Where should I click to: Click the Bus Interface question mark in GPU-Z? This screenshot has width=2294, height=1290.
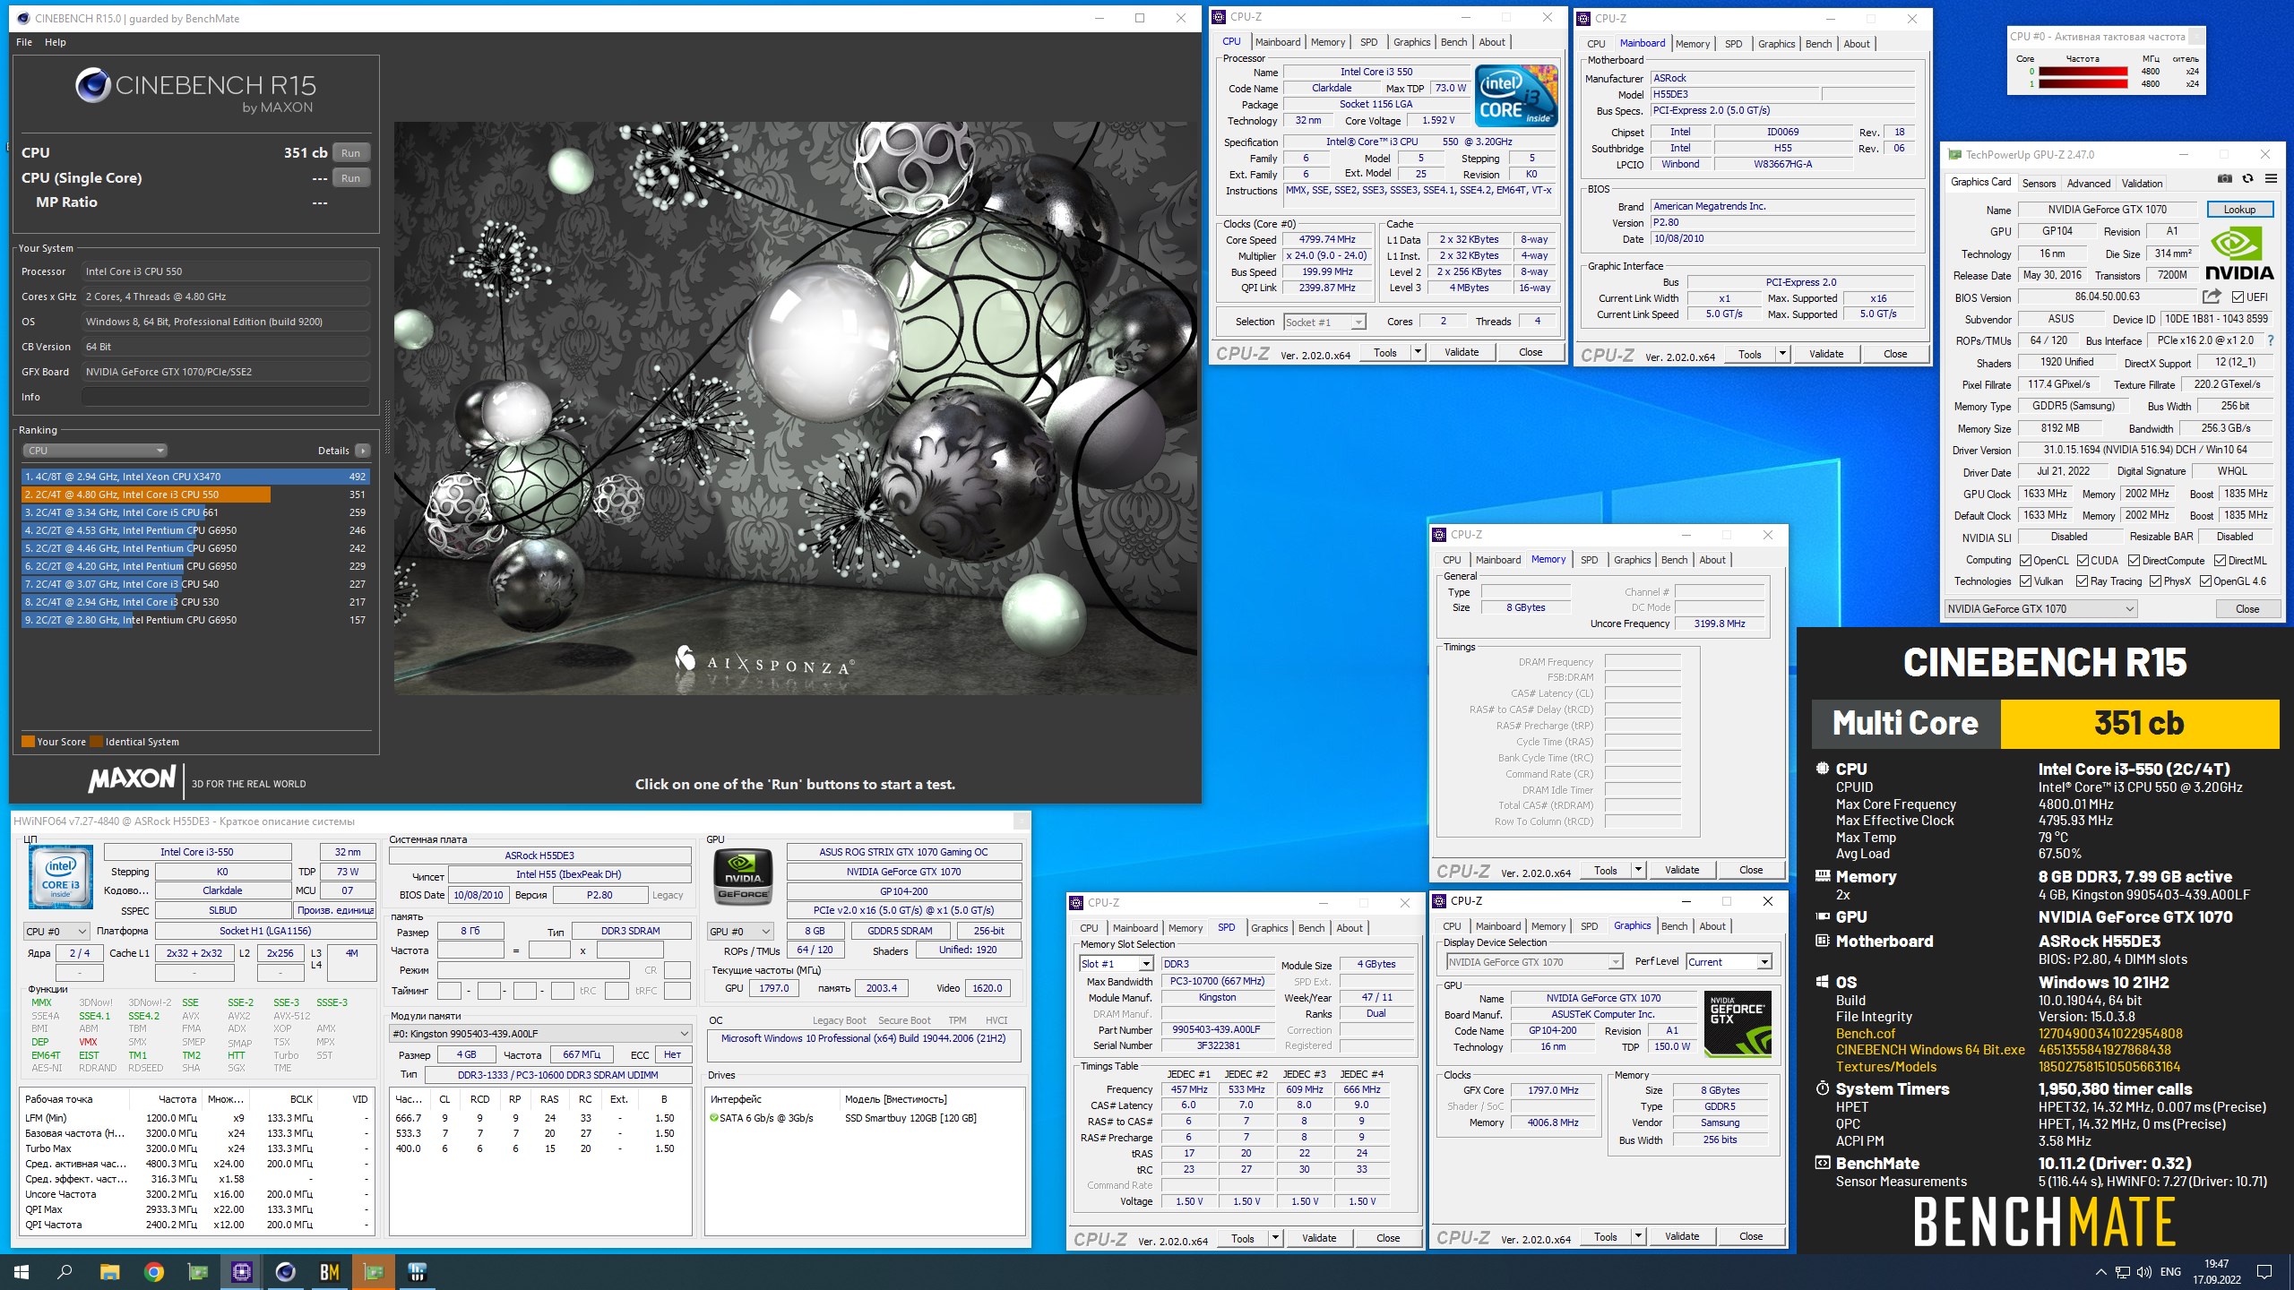(x=2270, y=340)
